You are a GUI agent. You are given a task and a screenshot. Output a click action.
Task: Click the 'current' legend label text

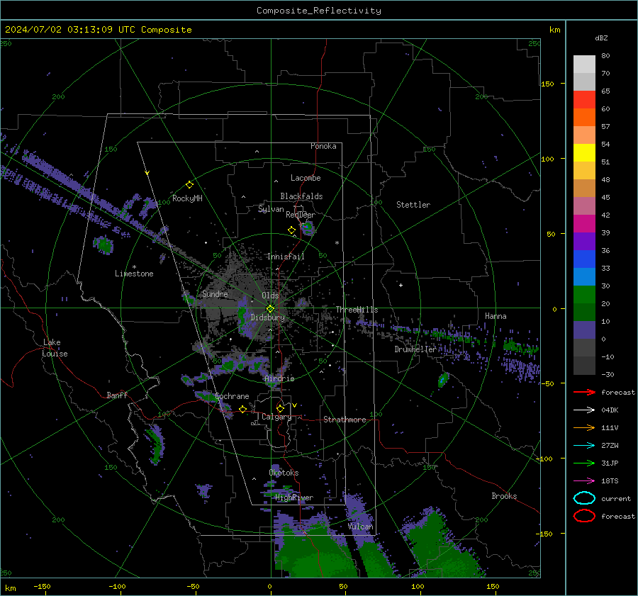coord(615,498)
